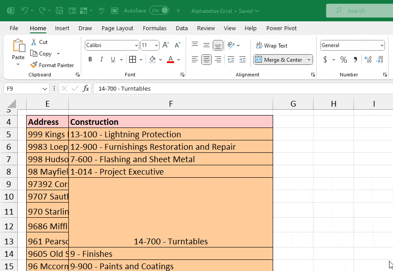Open the General number format dropdown
393x271 pixels.
[x=383, y=45]
